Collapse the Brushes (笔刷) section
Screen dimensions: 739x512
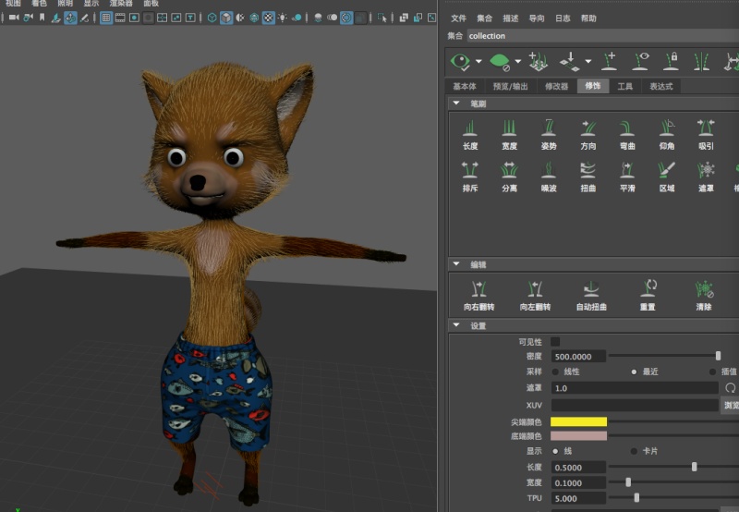click(456, 104)
